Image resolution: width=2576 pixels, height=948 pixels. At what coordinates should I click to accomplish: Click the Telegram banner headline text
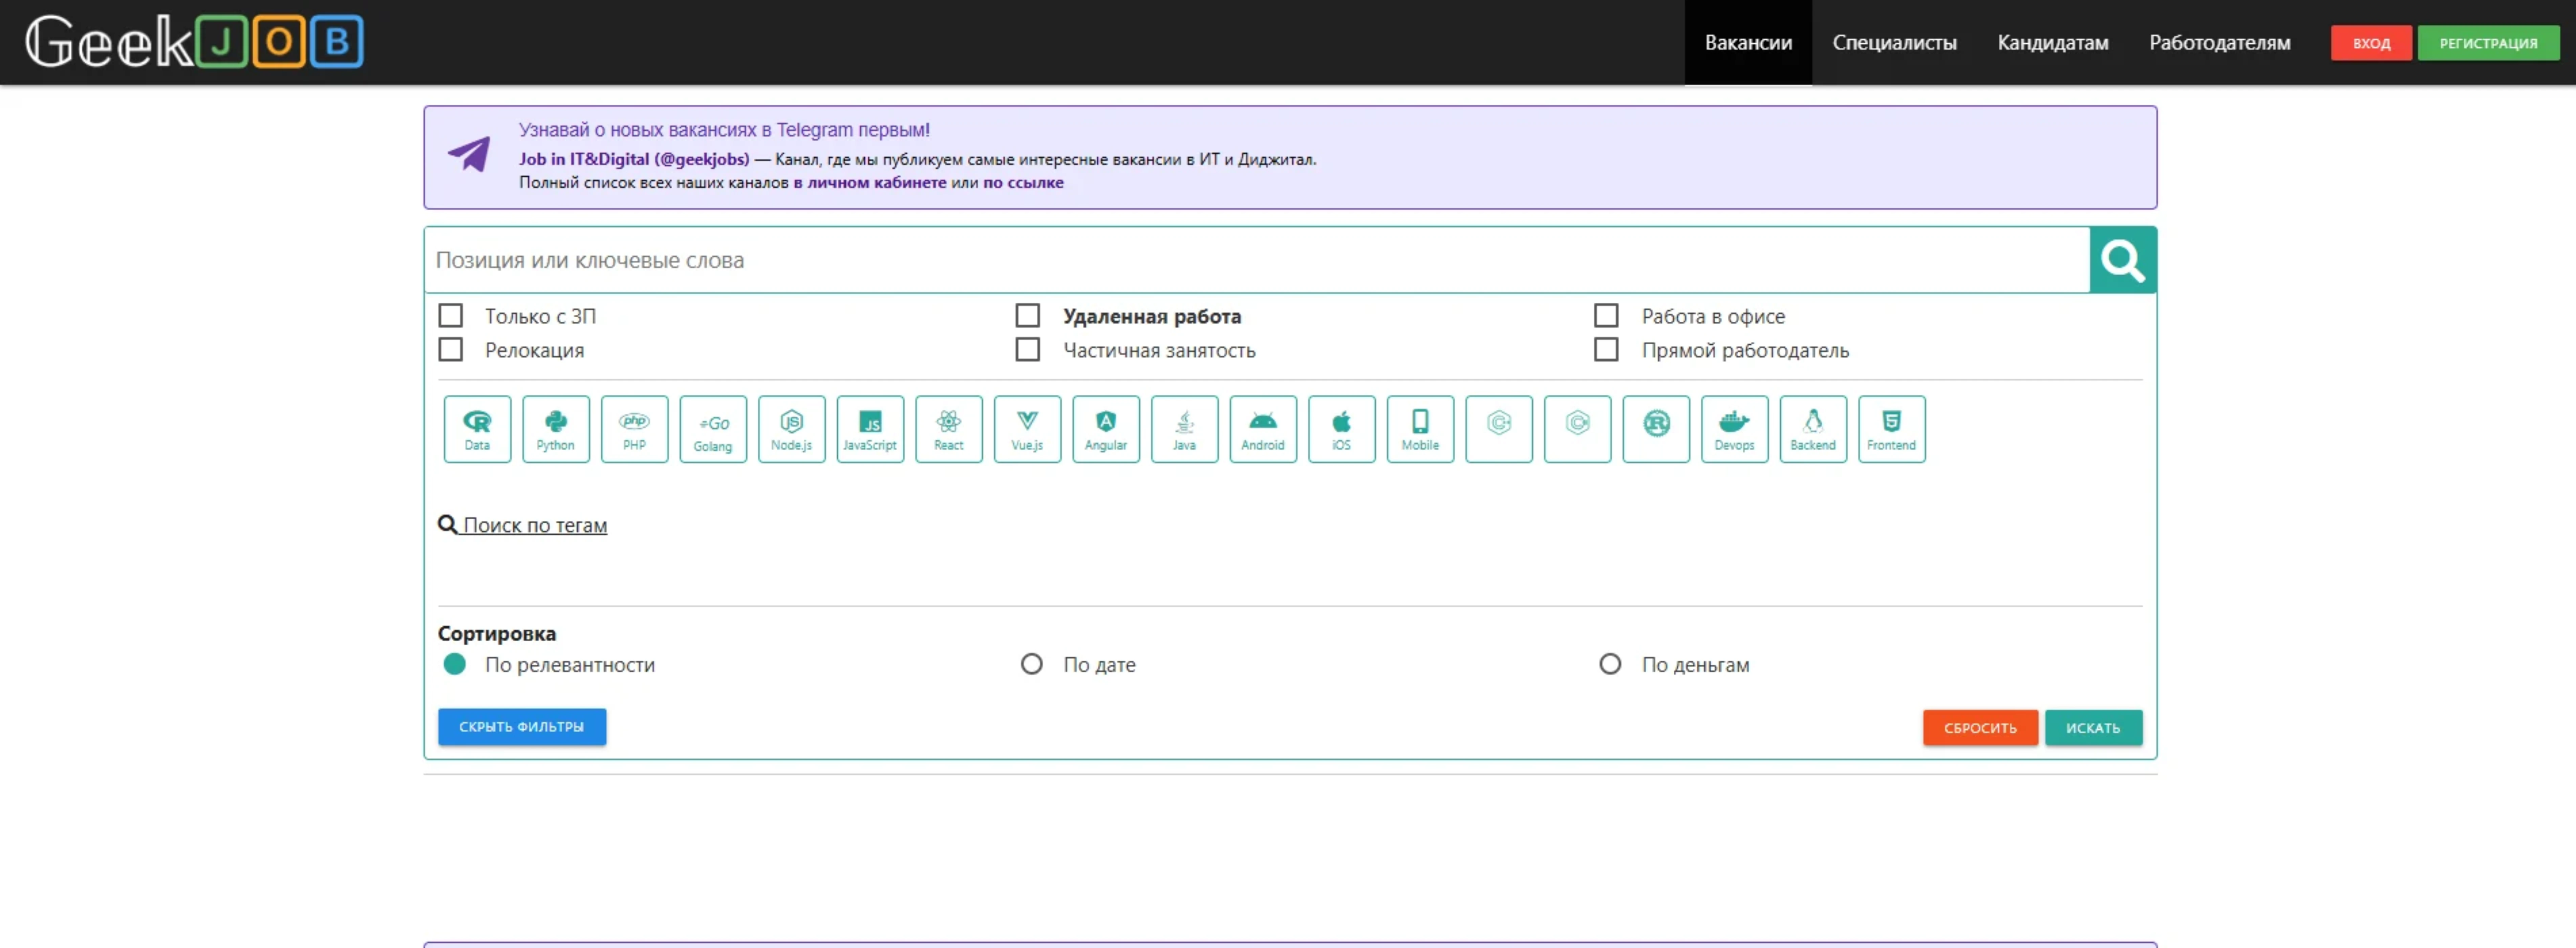pos(724,130)
